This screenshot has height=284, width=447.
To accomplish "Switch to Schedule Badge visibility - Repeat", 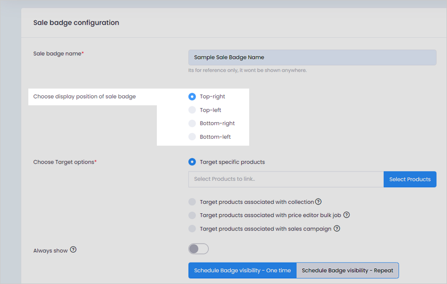I will point(347,270).
